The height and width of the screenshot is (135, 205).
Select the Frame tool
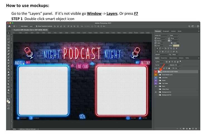point(9,48)
